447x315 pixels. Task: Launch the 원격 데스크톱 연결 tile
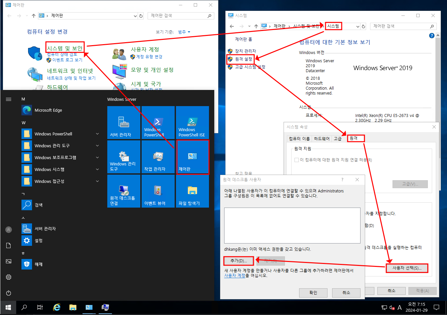[x=124, y=191]
